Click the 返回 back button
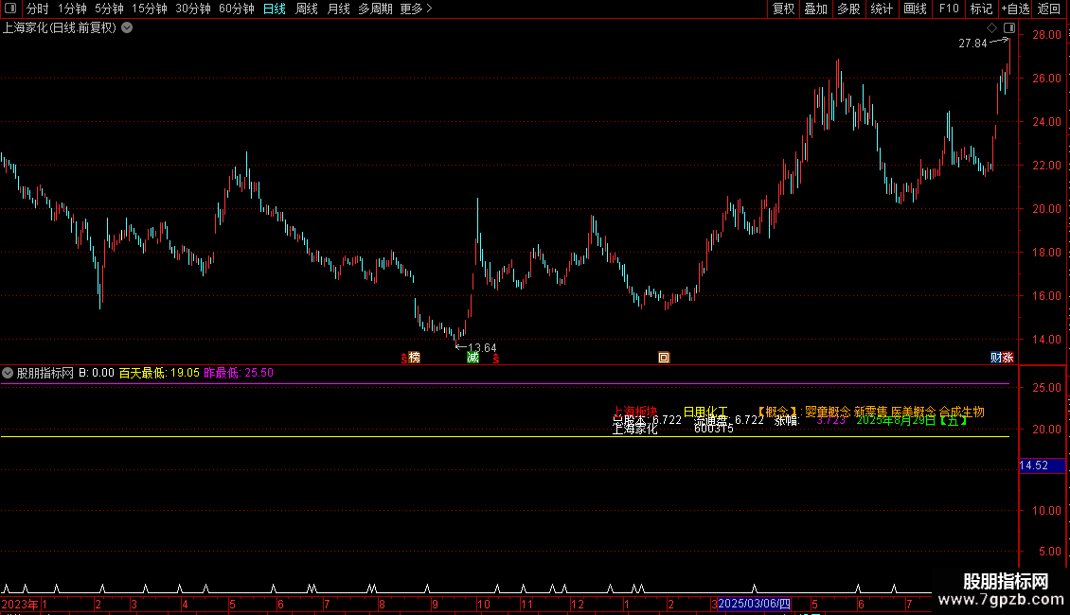 1049,9
